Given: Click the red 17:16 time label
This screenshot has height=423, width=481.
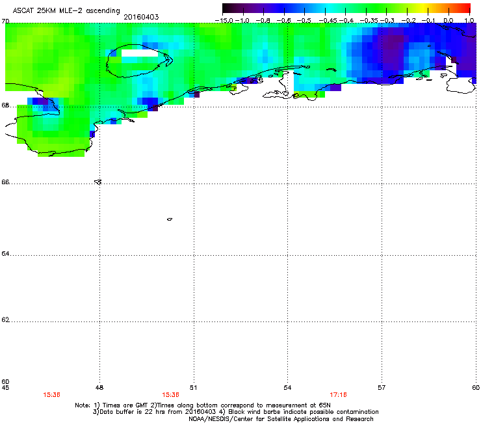Looking at the screenshot, I should click(339, 395).
